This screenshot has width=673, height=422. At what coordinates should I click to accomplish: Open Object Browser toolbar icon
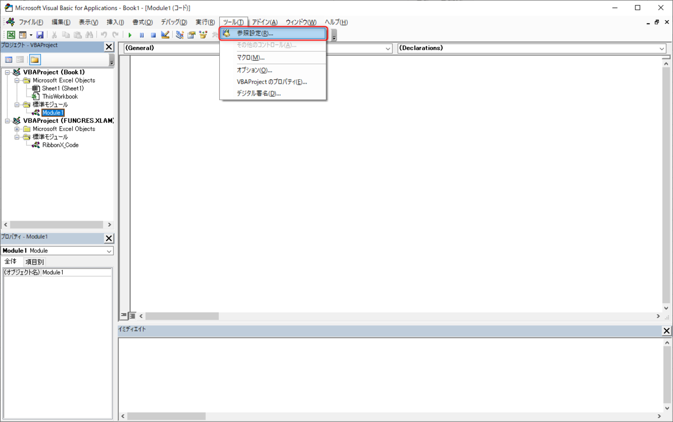[x=203, y=35]
